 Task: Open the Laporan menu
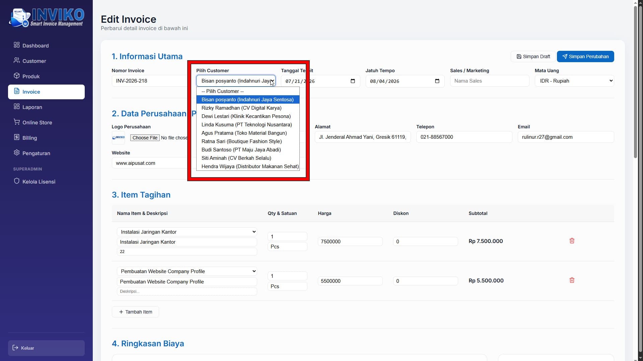pyautogui.click(x=46, y=107)
